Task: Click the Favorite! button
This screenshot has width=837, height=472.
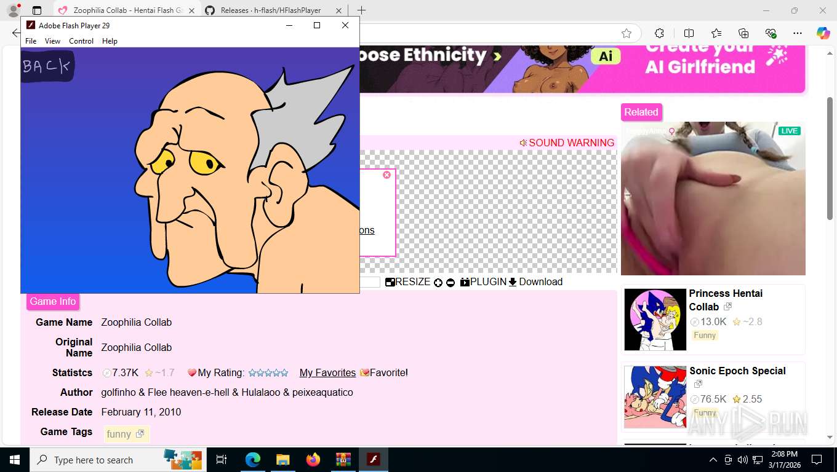Action: coord(384,373)
